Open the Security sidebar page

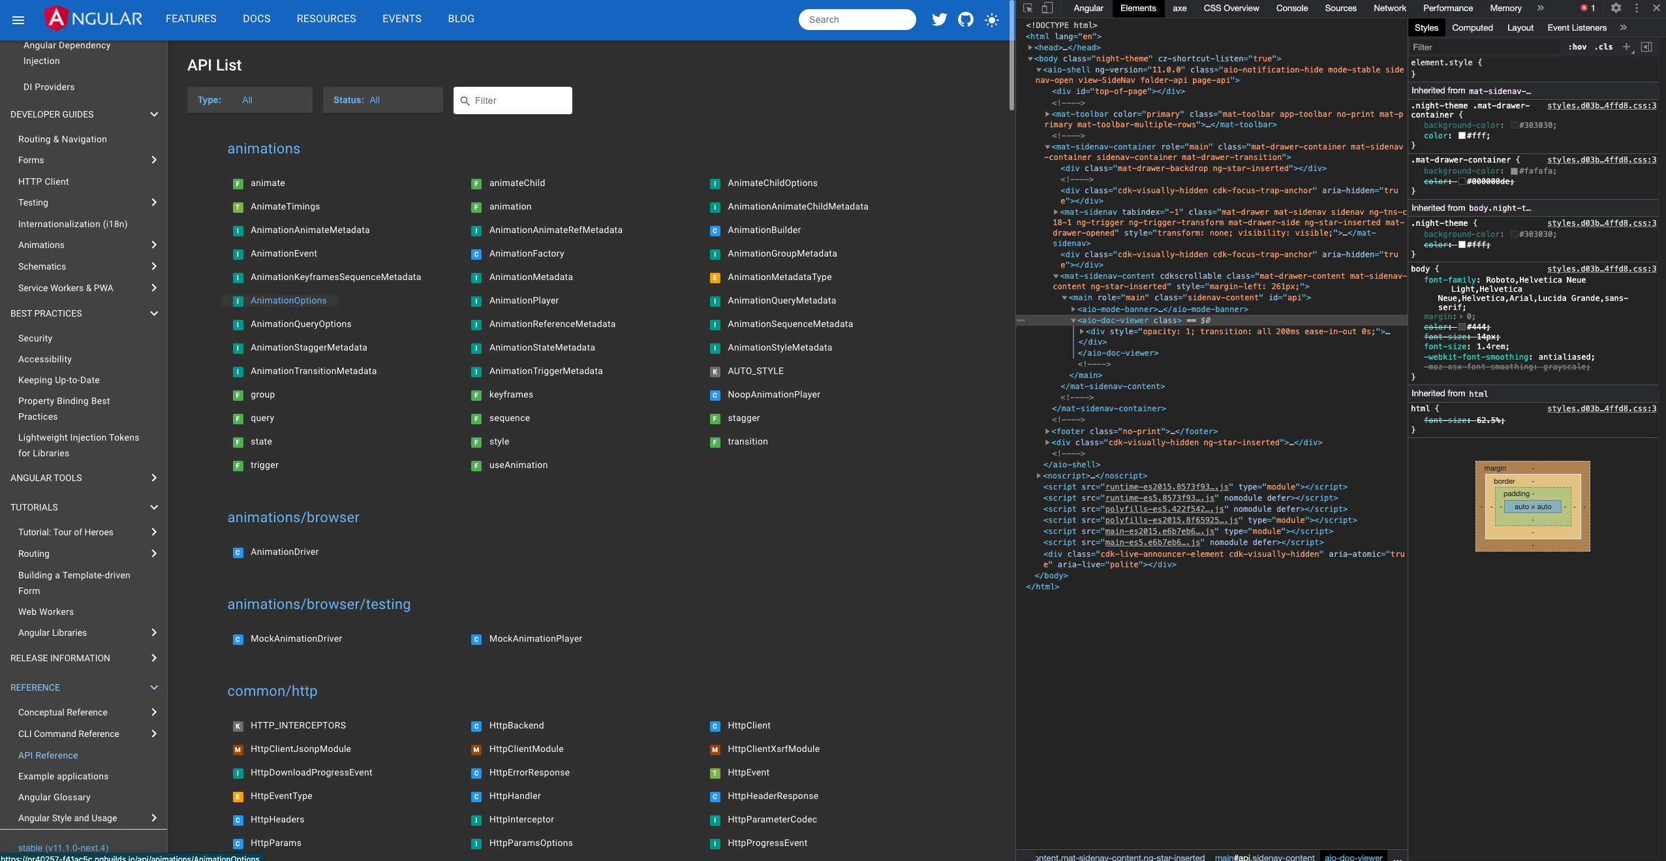click(x=35, y=338)
